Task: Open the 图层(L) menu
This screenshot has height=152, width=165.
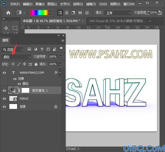Action: click(52, 4)
